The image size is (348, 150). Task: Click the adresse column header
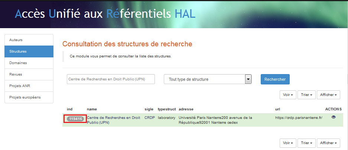186,109
